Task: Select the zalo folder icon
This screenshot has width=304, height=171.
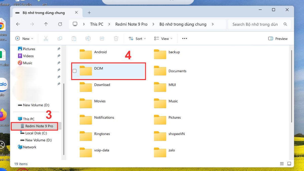Action: (160, 152)
